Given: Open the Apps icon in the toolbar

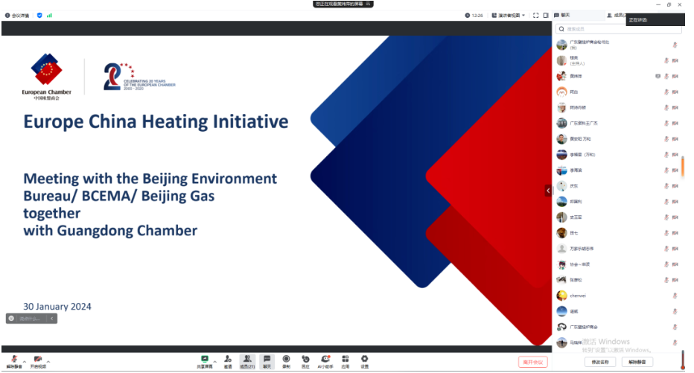Looking at the screenshot, I should click(x=346, y=362).
